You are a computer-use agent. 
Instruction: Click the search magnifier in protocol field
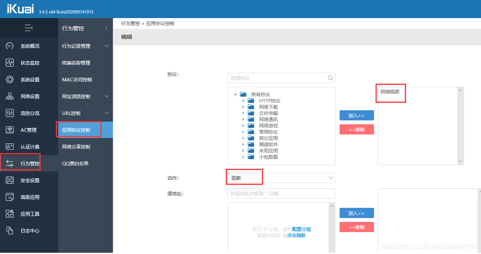point(330,78)
